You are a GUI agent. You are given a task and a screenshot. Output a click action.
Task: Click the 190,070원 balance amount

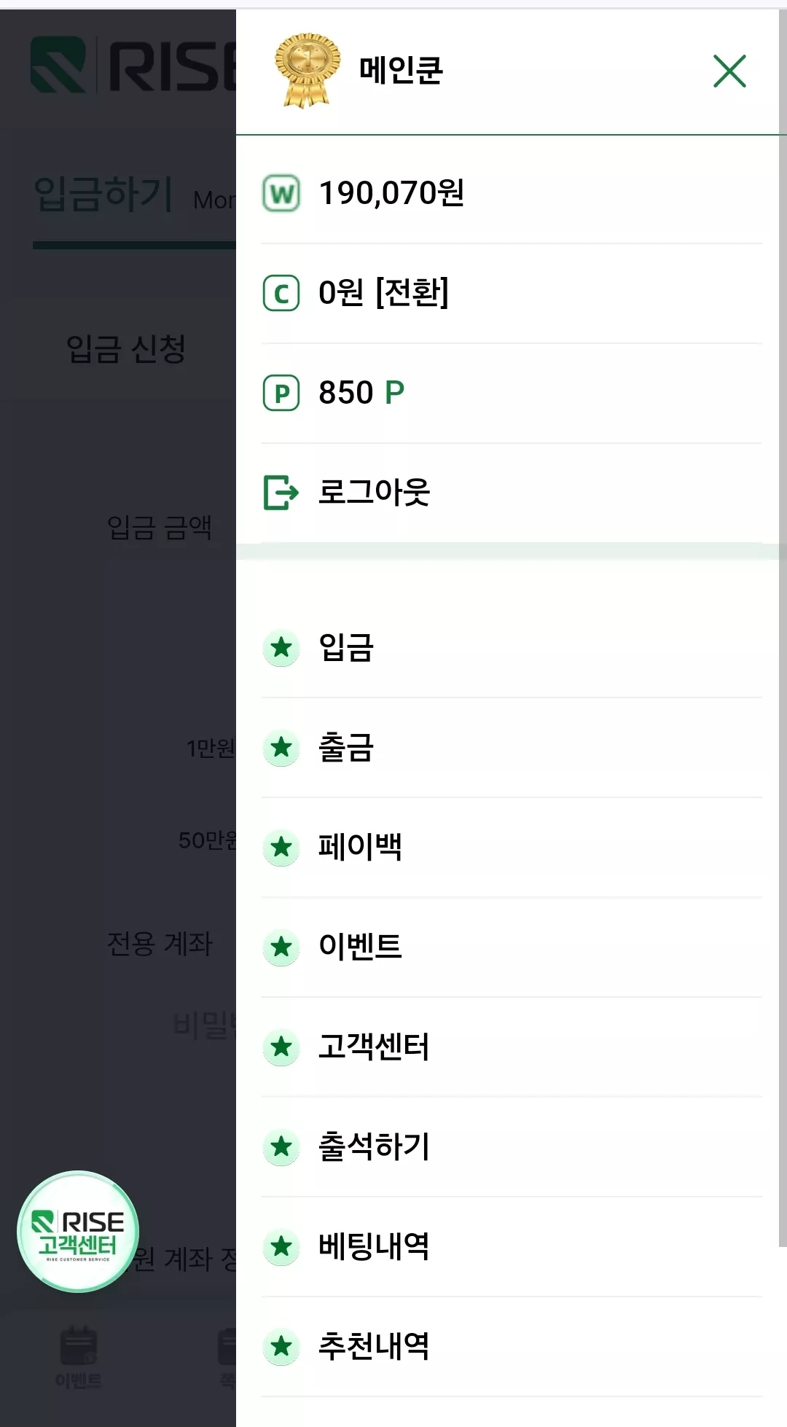point(392,193)
